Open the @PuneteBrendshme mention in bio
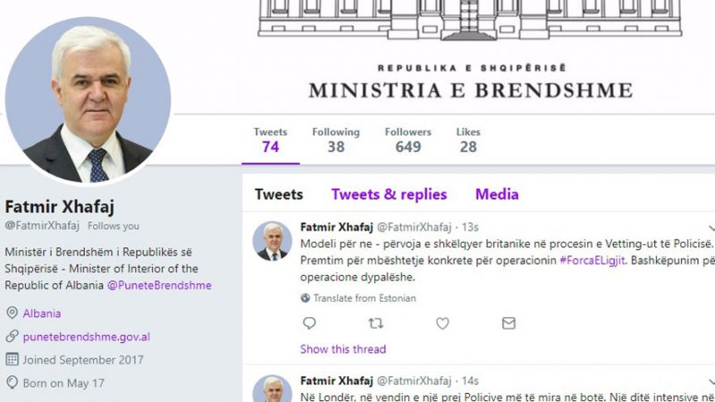 [x=159, y=285]
